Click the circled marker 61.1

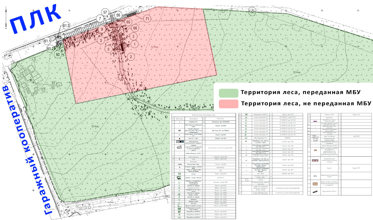[47, 41]
